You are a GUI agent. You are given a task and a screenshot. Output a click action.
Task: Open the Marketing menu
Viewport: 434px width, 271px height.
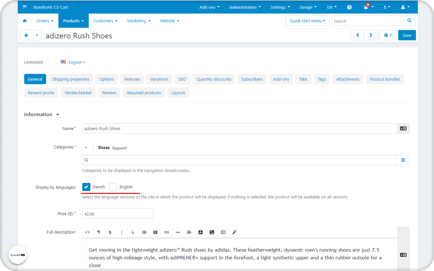point(139,21)
